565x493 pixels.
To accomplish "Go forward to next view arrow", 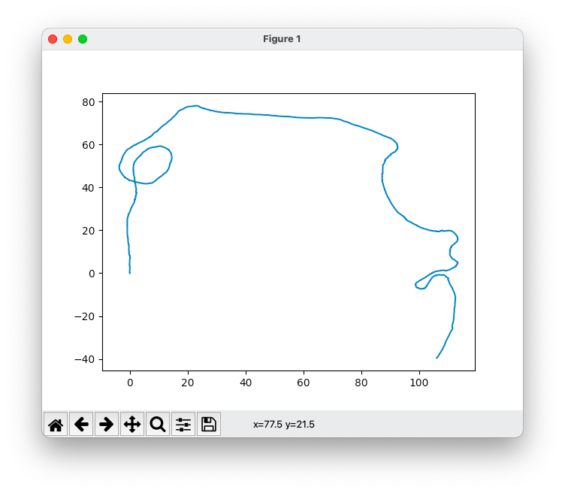I will click(x=107, y=424).
